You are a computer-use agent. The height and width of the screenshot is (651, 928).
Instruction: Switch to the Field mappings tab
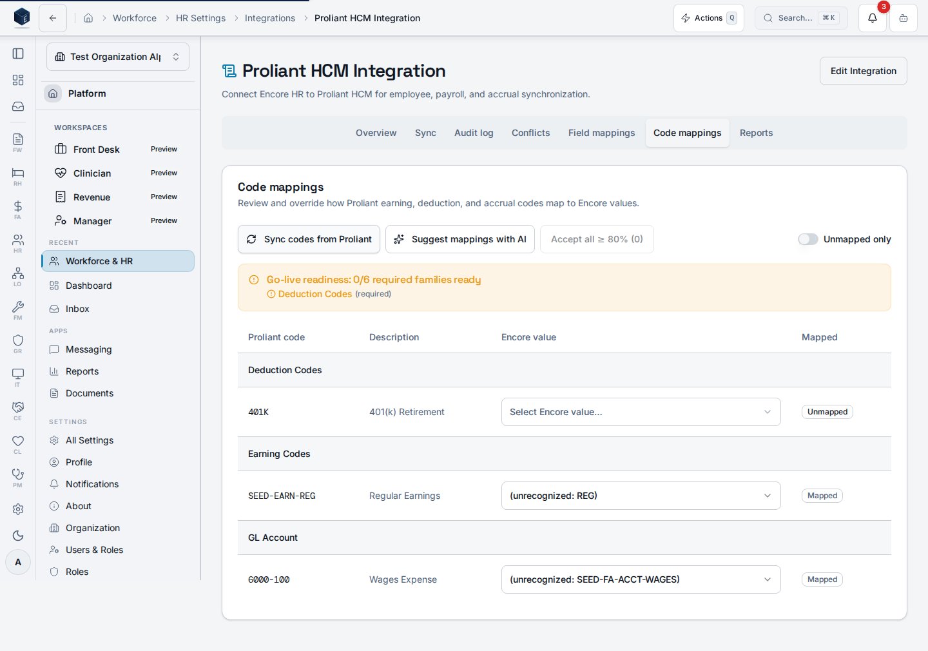point(601,133)
